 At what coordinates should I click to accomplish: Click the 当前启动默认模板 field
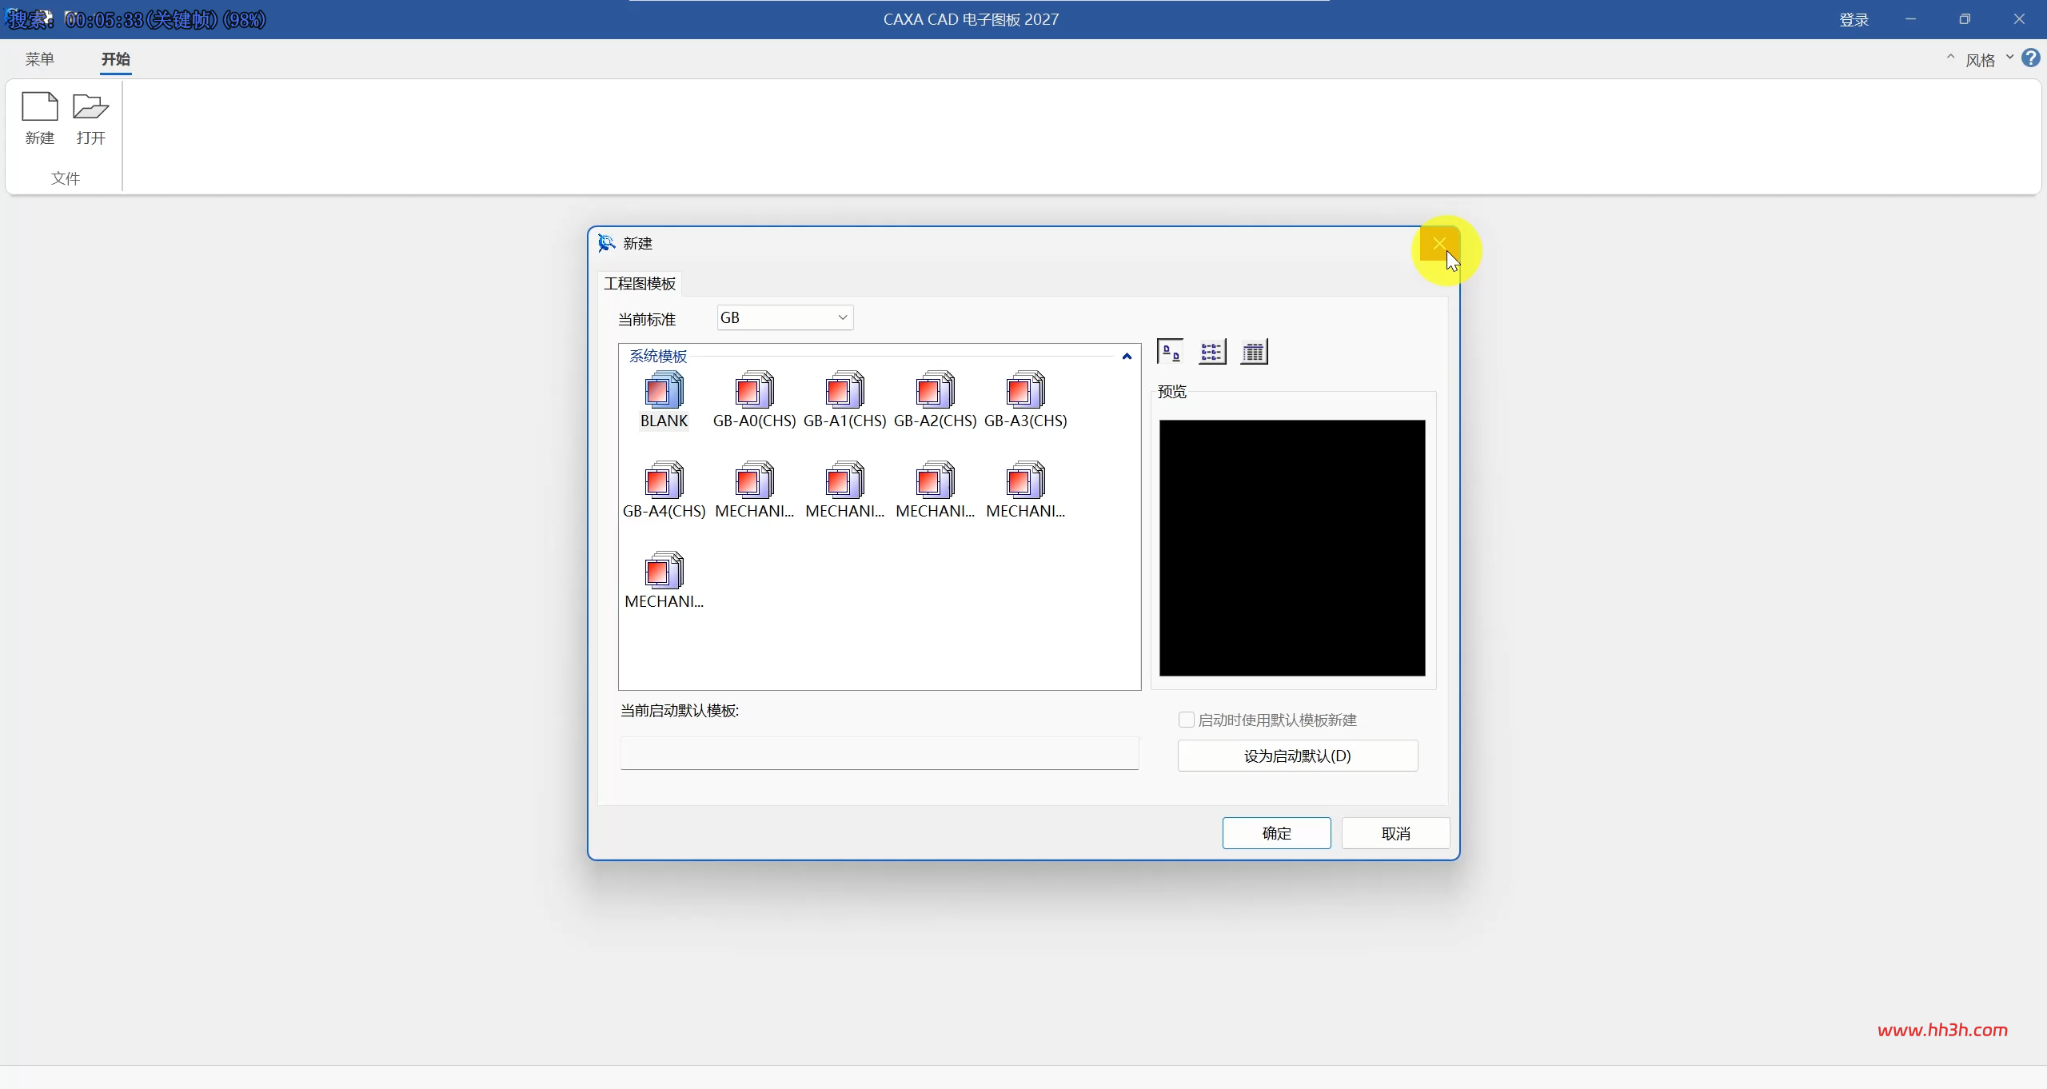[880, 753]
